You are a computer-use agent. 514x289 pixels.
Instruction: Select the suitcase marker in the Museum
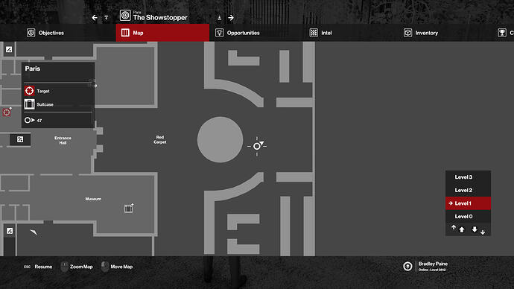pyautogui.click(x=129, y=208)
